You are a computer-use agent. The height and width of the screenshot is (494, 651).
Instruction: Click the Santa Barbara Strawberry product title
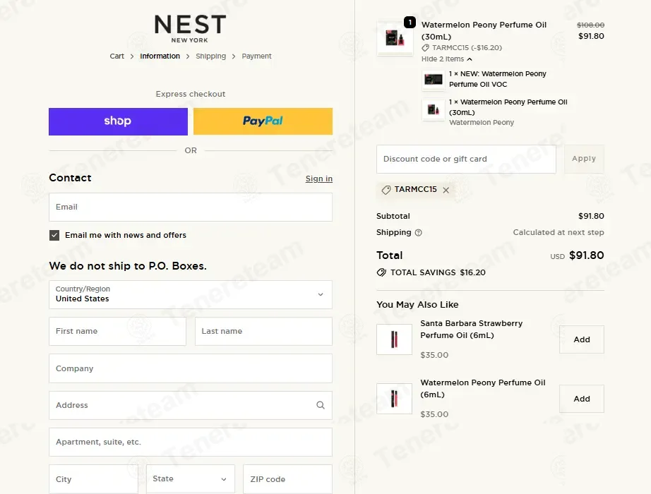471,329
